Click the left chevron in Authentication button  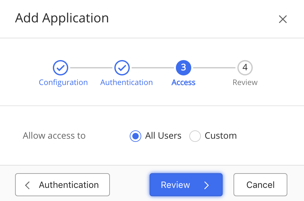click(x=28, y=185)
